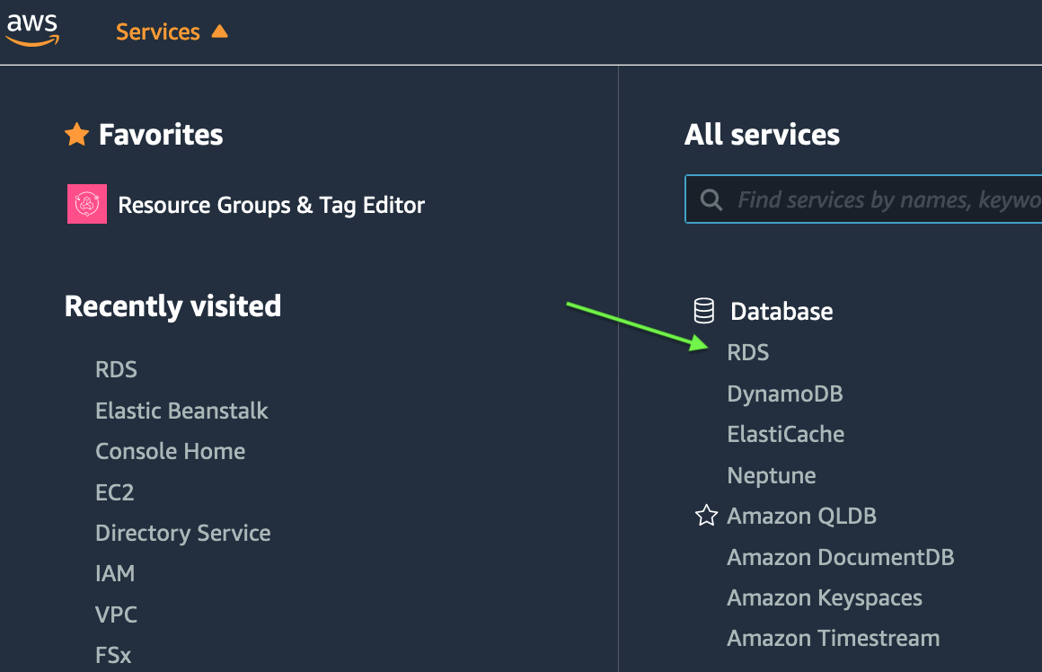Open DynamoDB service

[784, 393]
